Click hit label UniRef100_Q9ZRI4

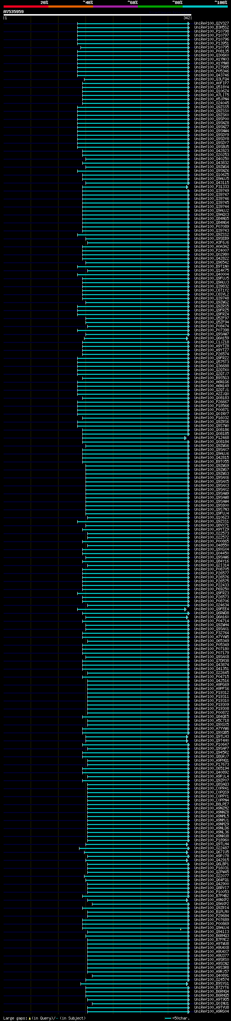coord(212,908)
